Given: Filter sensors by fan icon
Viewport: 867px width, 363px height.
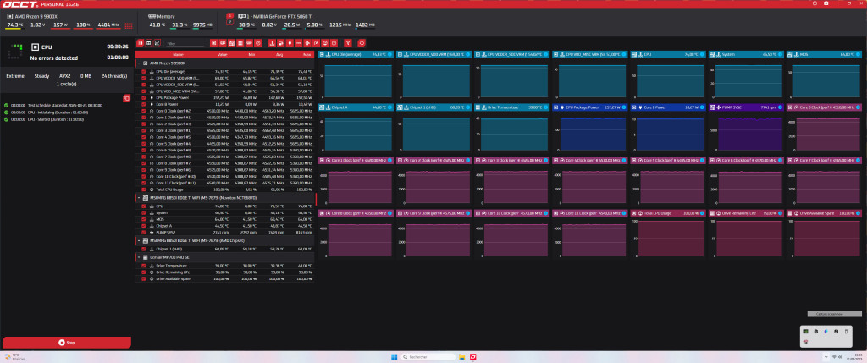Looking at the screenshot, I should tap(307, 42).
